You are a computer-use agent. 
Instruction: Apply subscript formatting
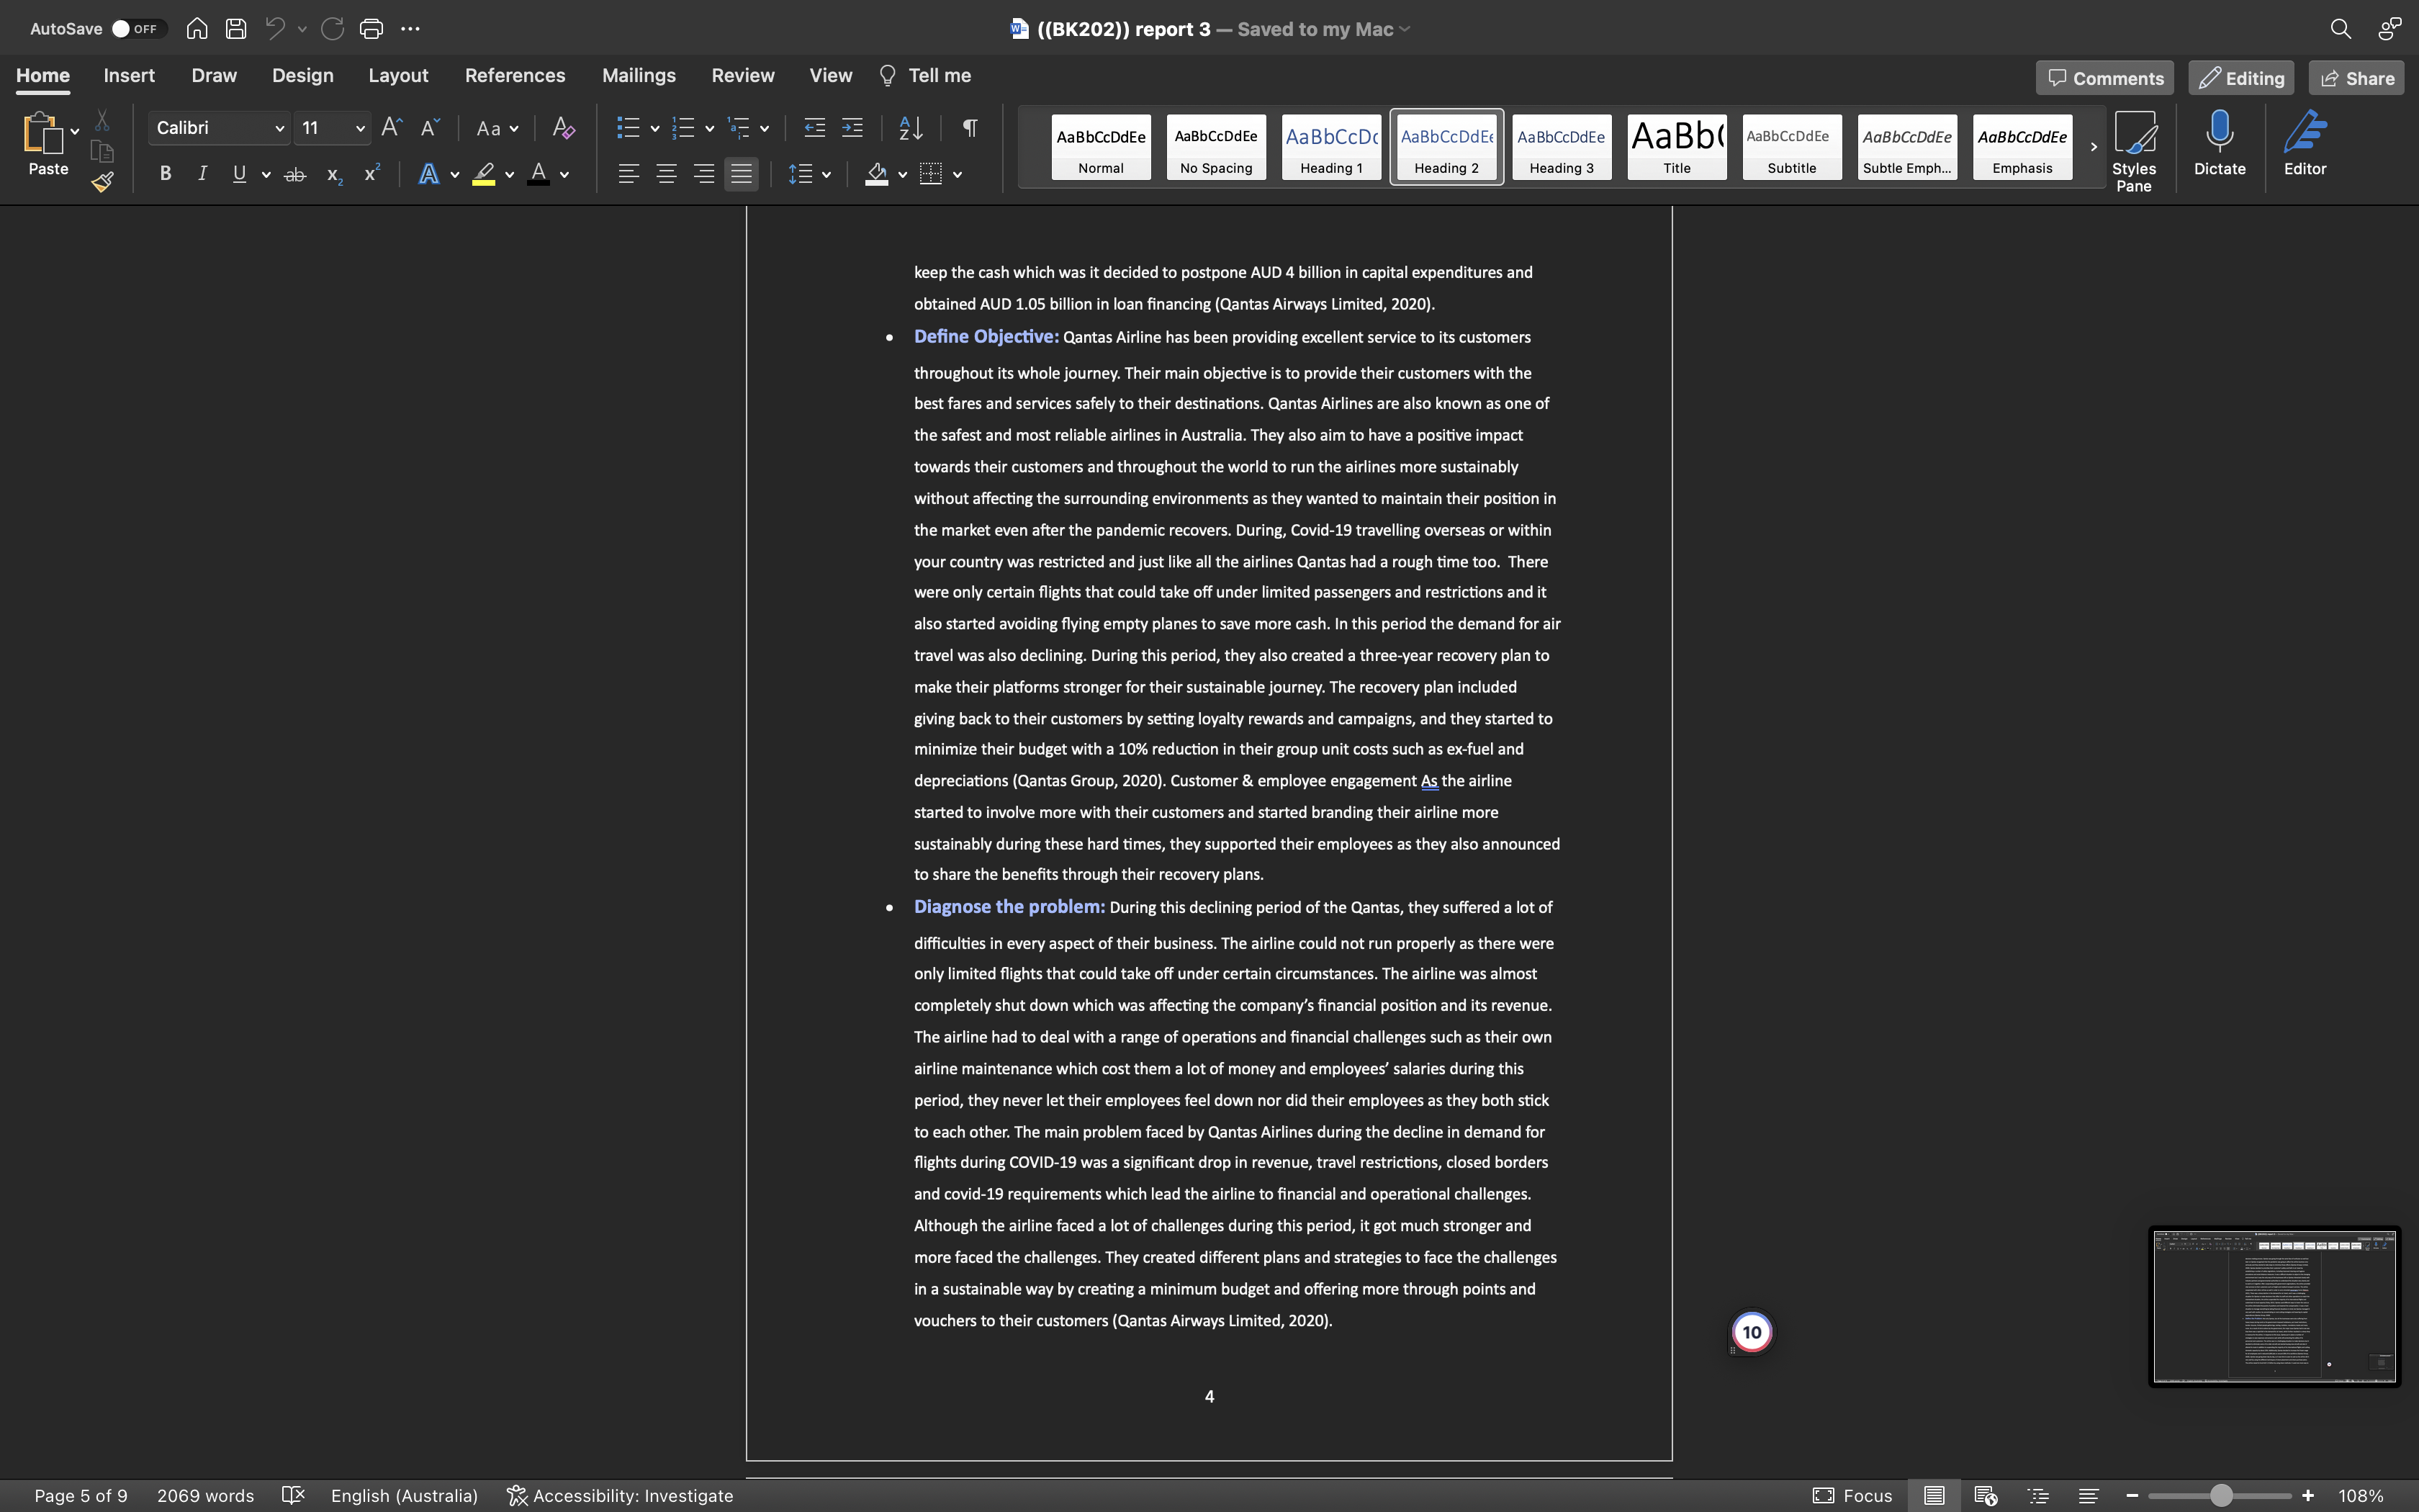[x=335, y=175]
